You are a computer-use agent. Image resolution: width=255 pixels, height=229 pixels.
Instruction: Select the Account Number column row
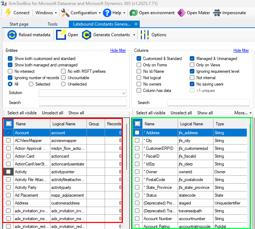tap(190, 219)
